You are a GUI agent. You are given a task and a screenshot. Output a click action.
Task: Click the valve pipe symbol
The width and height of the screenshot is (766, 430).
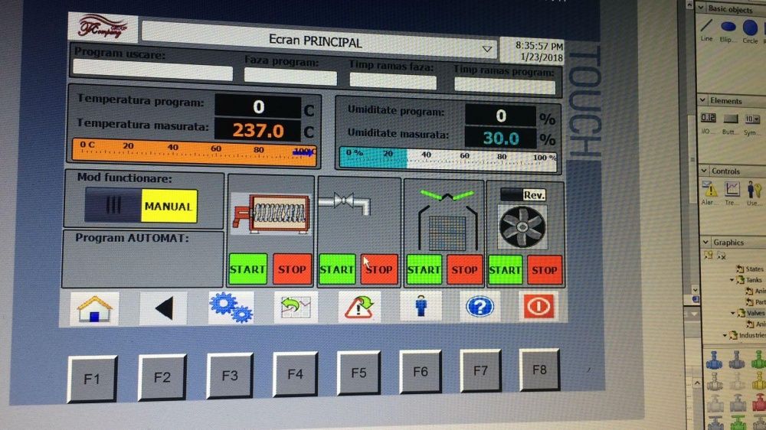coord(345,203)
